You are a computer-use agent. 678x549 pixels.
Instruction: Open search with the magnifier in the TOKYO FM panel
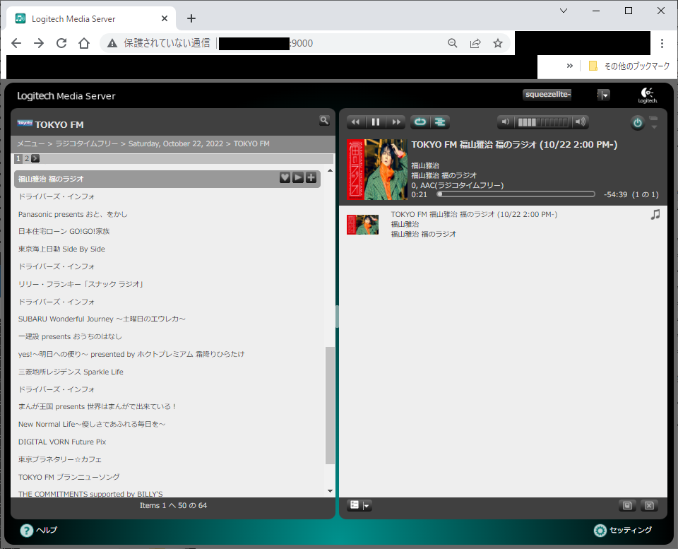[x=324, y=121]
